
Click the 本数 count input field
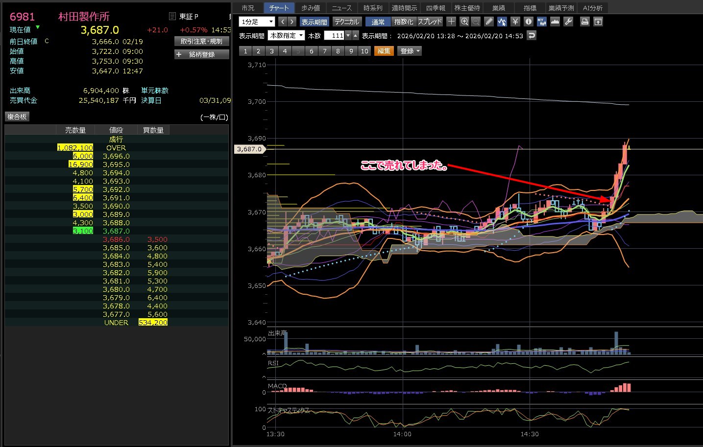[x=334, y=36]
